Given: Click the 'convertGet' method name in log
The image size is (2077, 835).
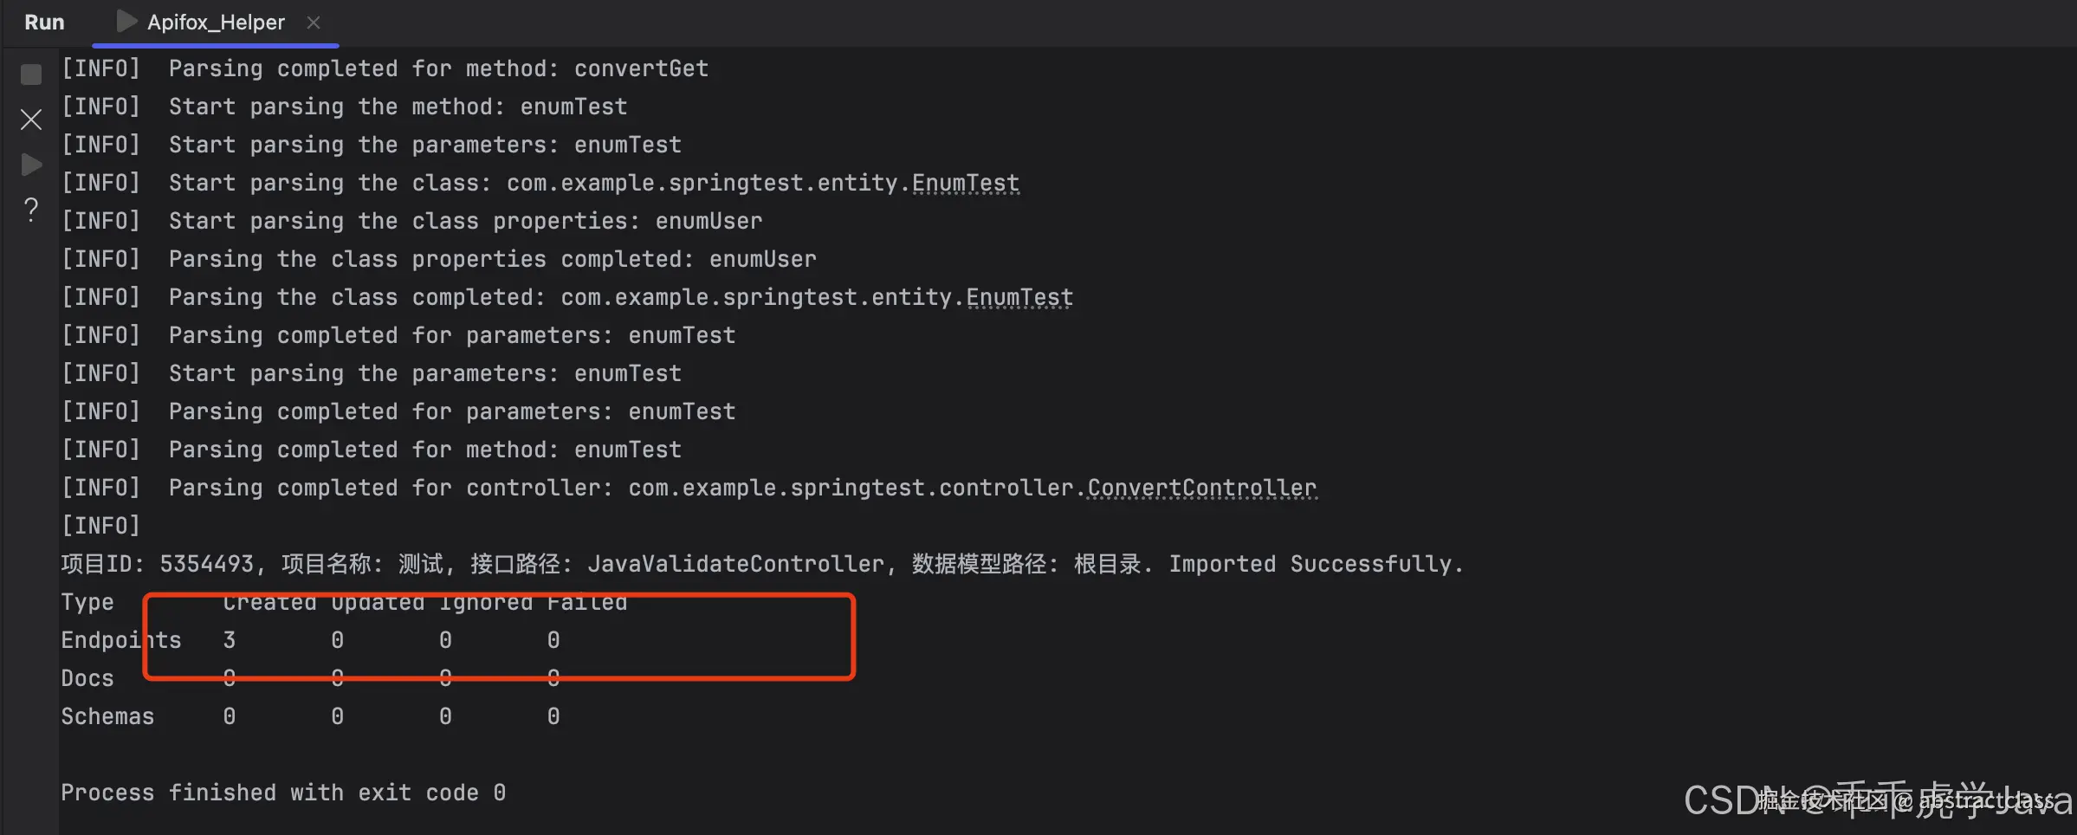Looking at the screenshot, I should coord(641,68).
